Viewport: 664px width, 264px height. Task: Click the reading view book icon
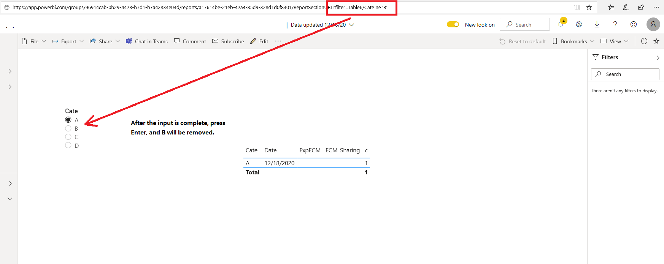click(x=577, y=7)
